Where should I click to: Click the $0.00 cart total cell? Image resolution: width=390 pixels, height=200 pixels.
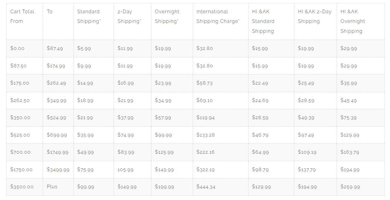pyautogui.click(x=17, y=48)
